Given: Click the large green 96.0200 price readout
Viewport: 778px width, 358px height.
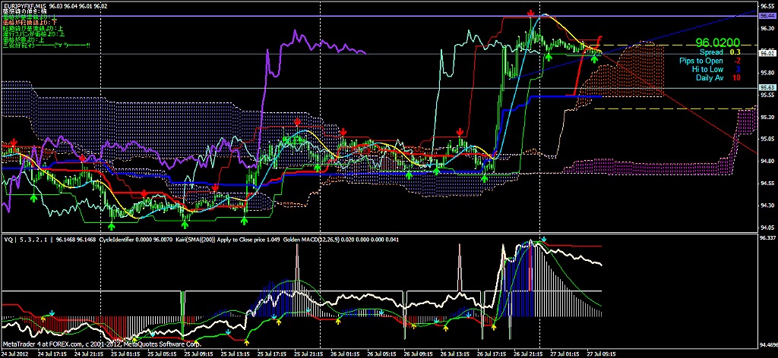Looking at the screenshot, I should coord(718,43).
